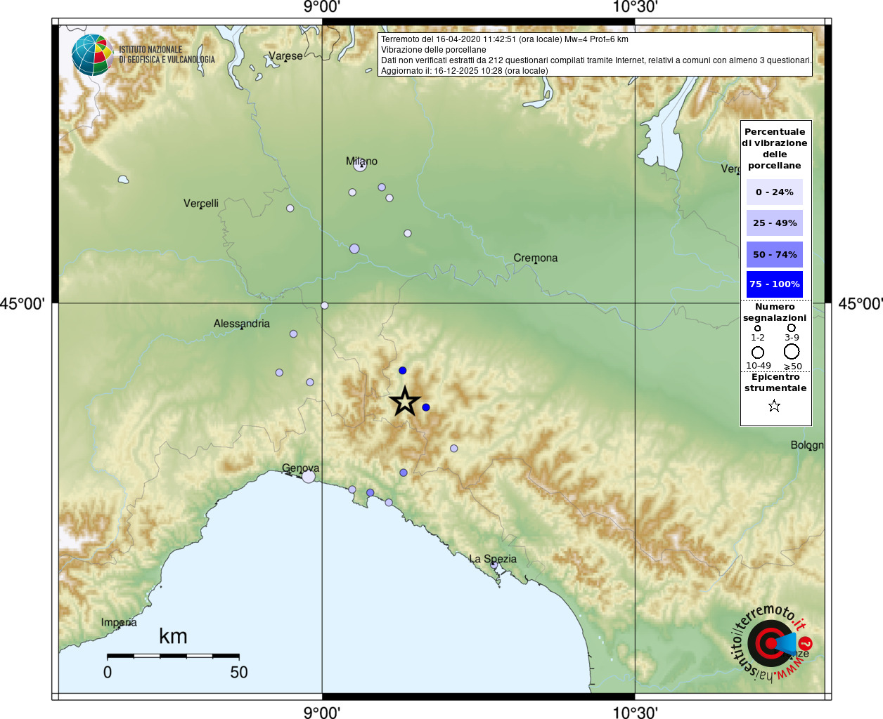The image size is (883, 719).
Task: Click the top 9°00' longitude label
Action: pyautogui.click(x=322, y=7)
